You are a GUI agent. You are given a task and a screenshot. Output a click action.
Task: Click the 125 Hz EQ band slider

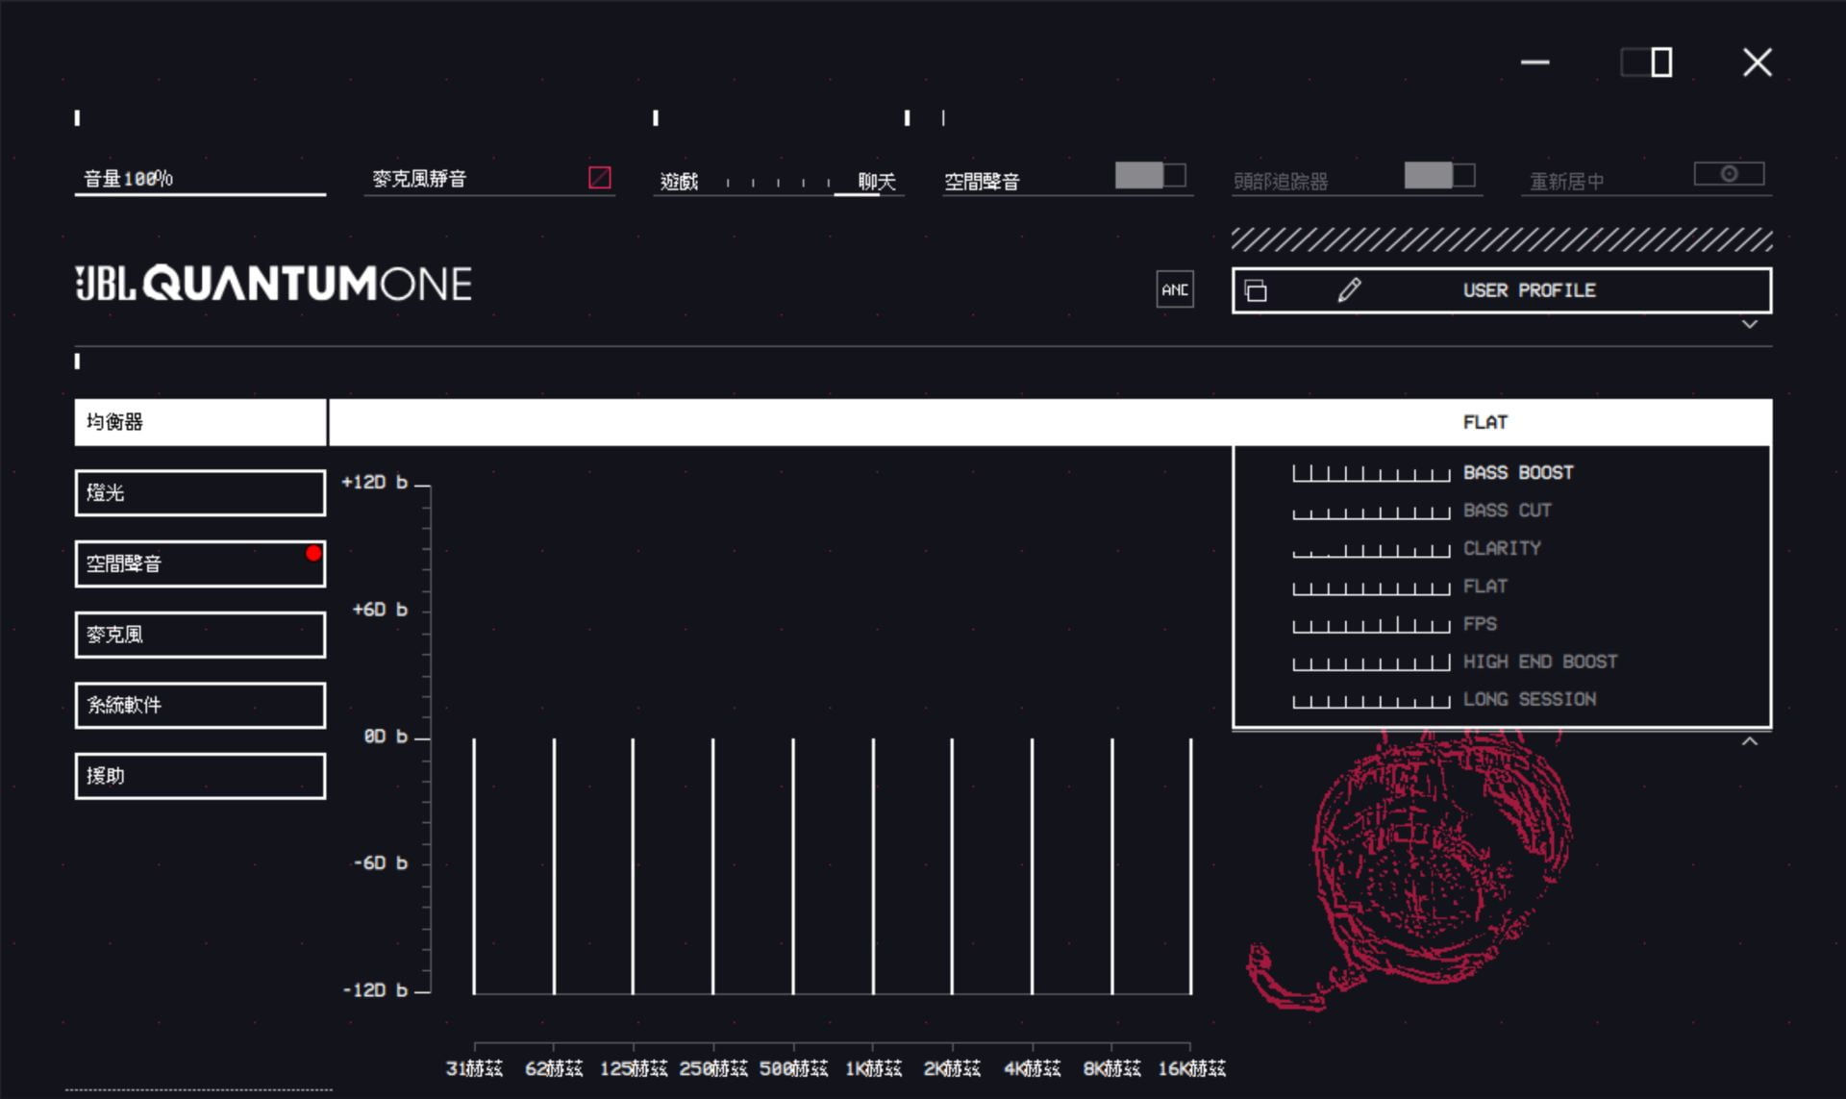(633, 865)
